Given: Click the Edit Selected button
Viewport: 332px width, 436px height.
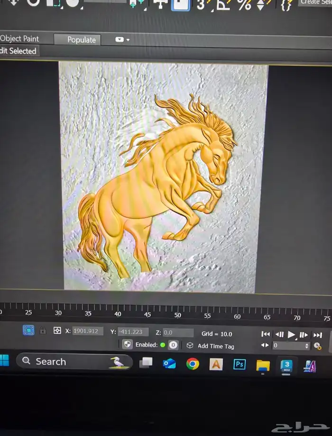Looking at the screenshot, I should [18, 51].
